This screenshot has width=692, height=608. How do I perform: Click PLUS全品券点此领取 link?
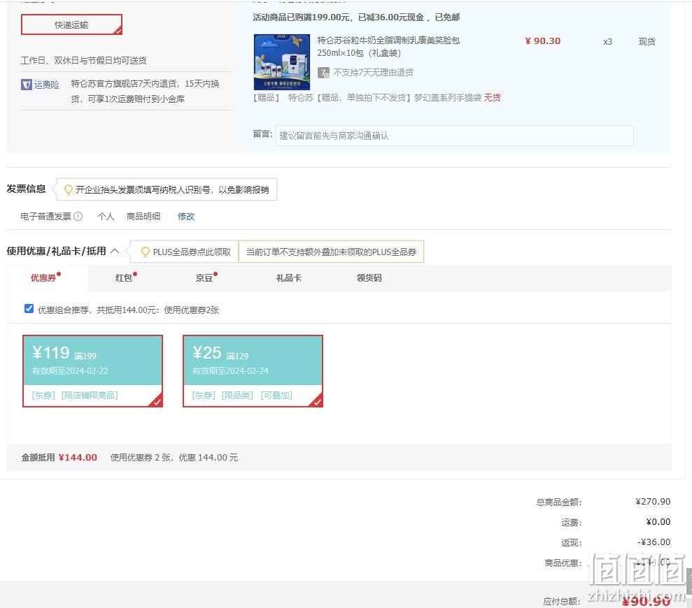click(x=192, y=252)
